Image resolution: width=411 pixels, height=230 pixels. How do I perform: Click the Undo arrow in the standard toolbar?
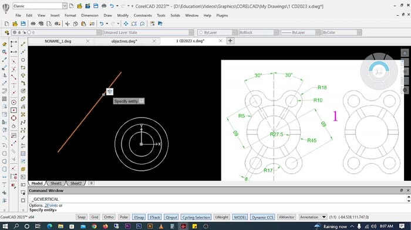(102, 24)
